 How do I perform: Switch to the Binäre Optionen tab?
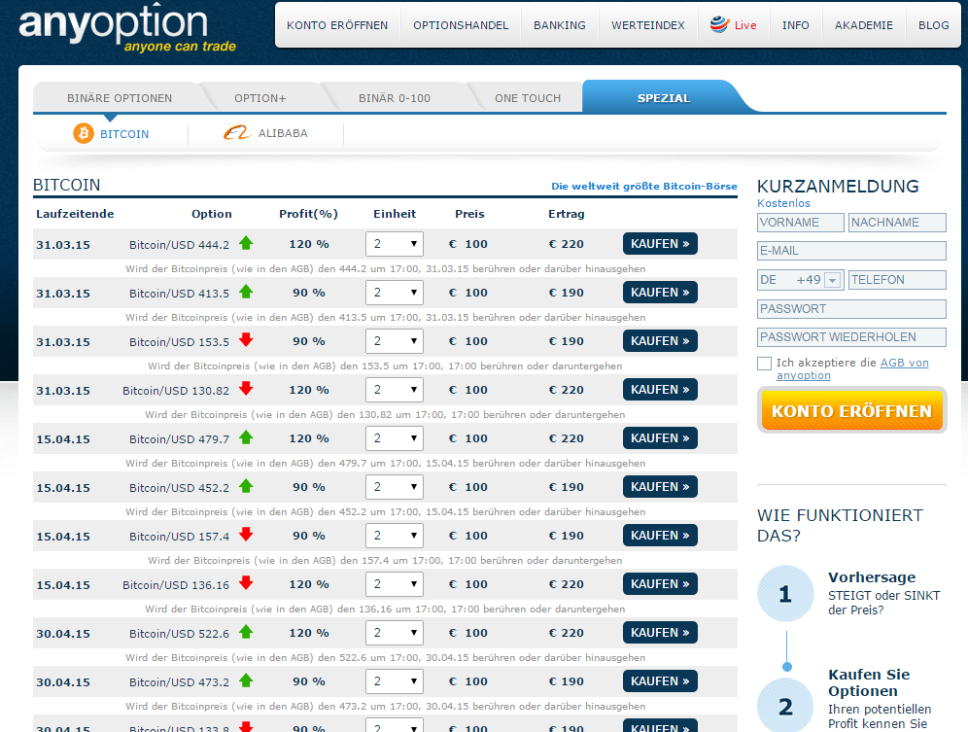(x=120, y=98)
